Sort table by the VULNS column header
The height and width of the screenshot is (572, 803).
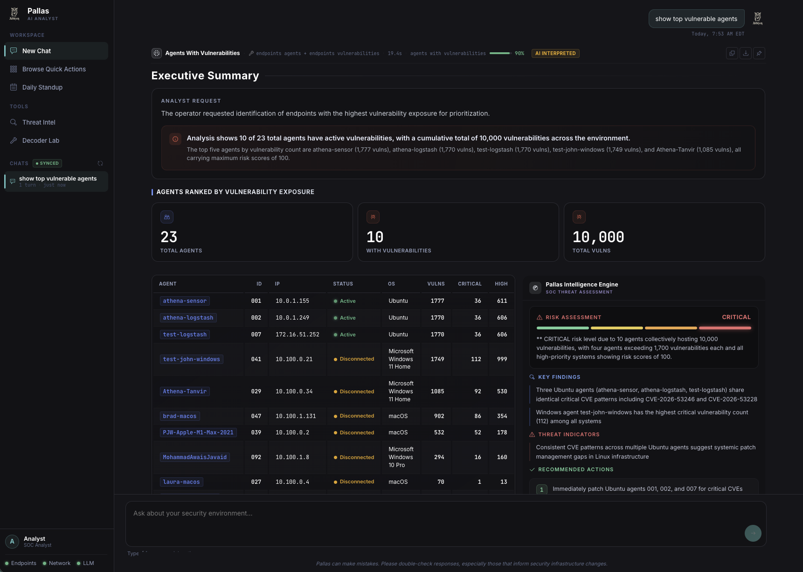click(436, 284)
